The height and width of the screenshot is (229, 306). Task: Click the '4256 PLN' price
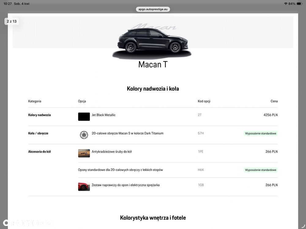click(271, 115)
